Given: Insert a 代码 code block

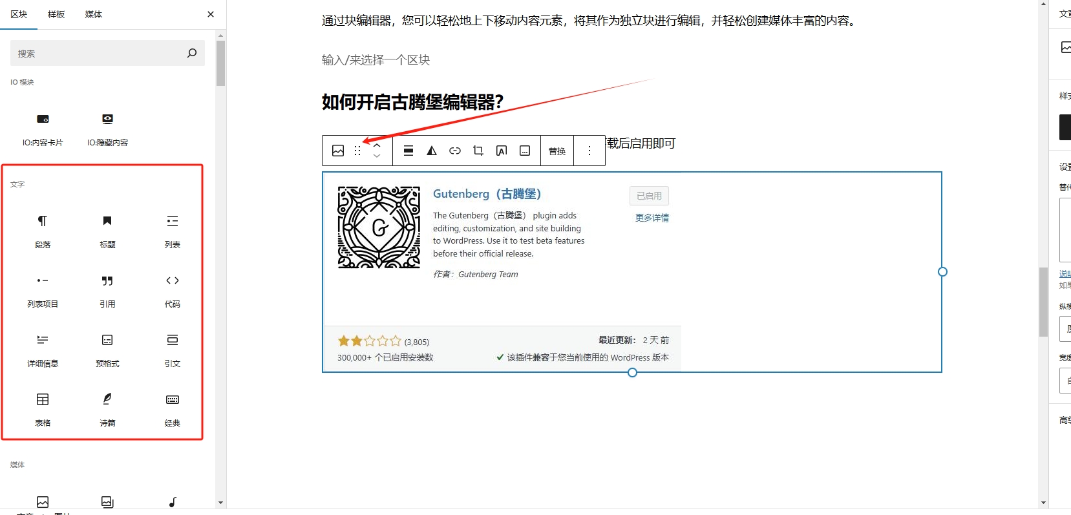Looking at the screenshot, I should [172, 291].
